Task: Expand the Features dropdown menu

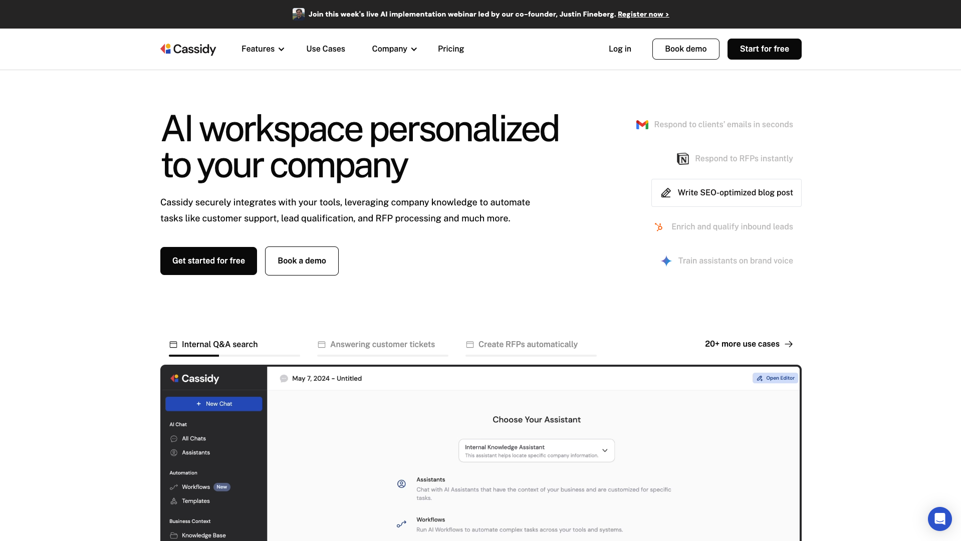Action: (263, 49)
